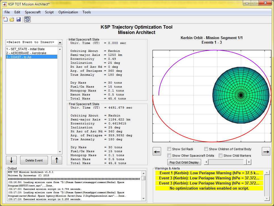274x206 pixels.
Task: Move selected event down with down arrow
Action: tap(11, 160)
